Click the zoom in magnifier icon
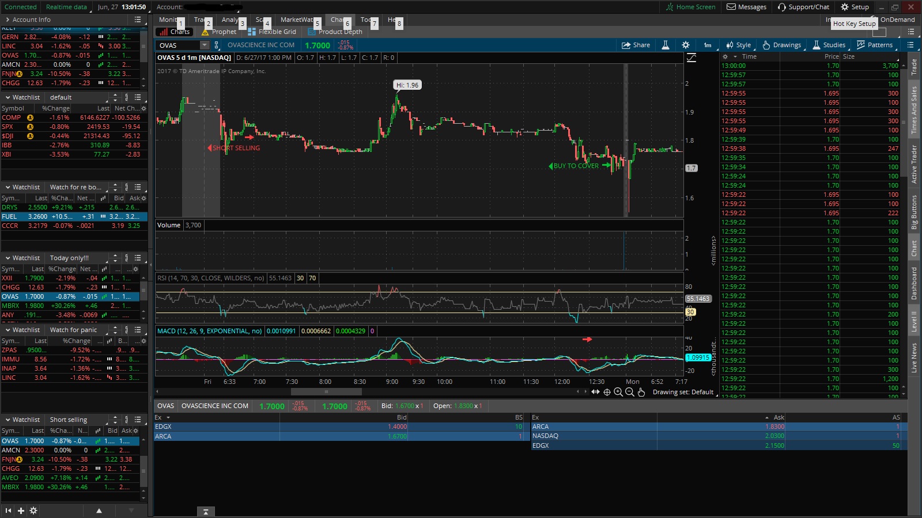This screenshot has width=922, height=518. point(618,392)
